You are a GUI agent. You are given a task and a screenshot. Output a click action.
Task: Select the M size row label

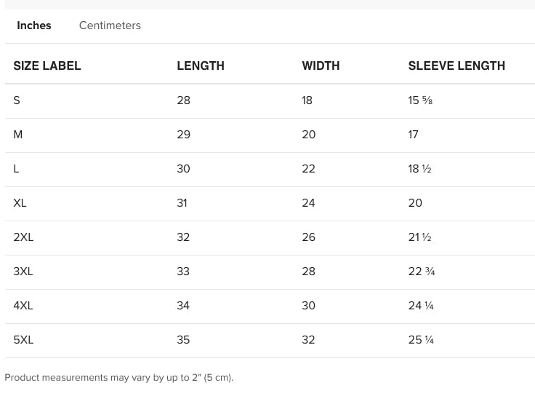18,135
